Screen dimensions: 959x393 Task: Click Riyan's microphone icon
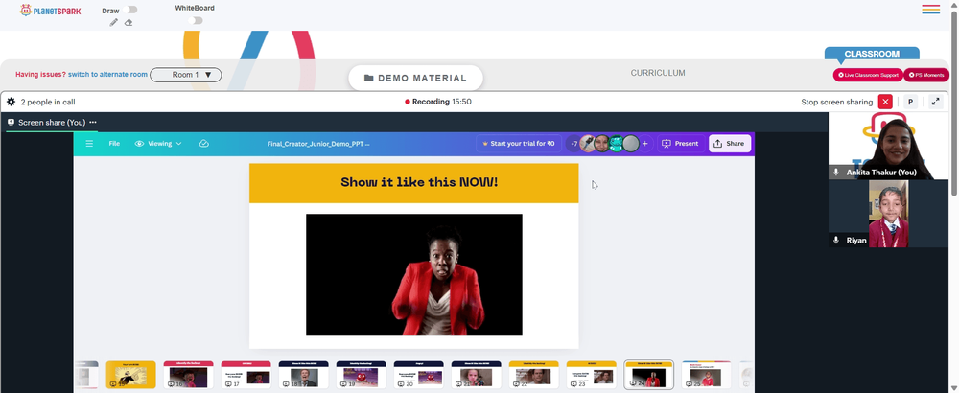[836, 241]
